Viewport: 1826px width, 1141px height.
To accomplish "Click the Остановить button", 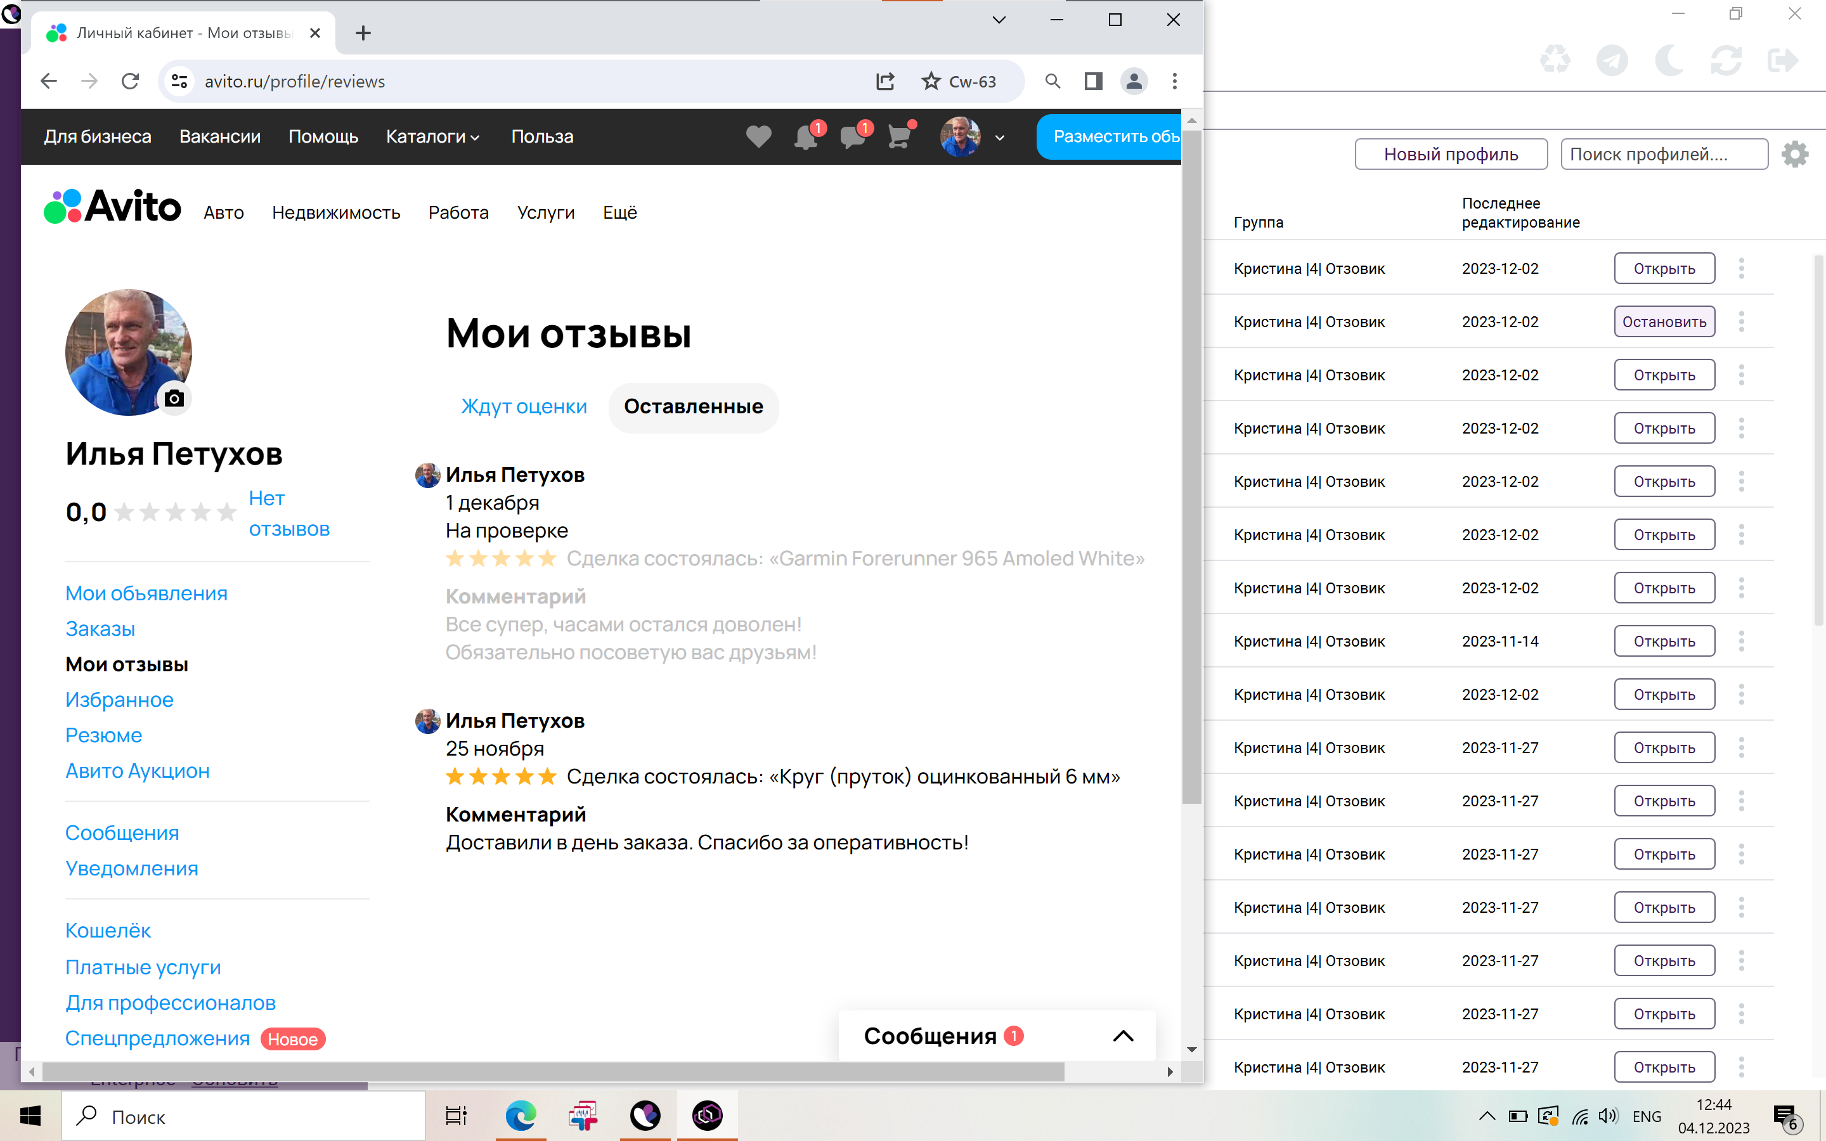I will tap(1664, 322).
